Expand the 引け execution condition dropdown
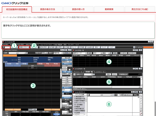Screen dimensions: 156x116 tap(67, 90)
